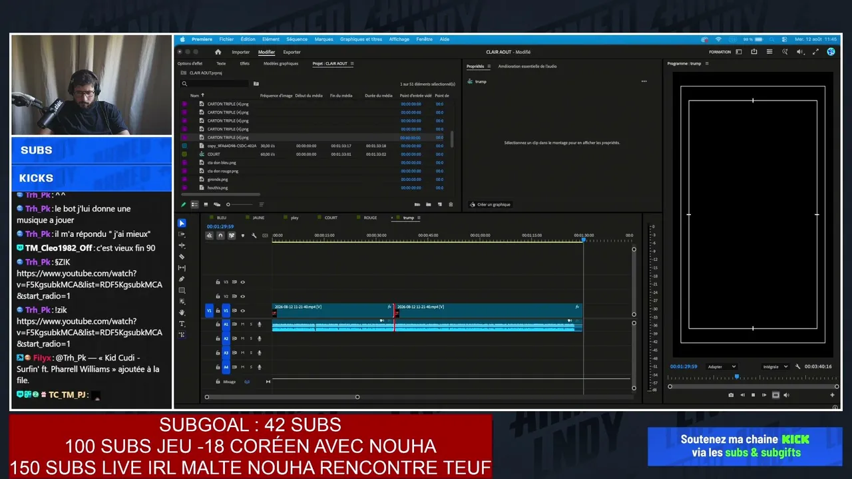Open the Adapter zoom level dropdown

click(x=722, y=367)
